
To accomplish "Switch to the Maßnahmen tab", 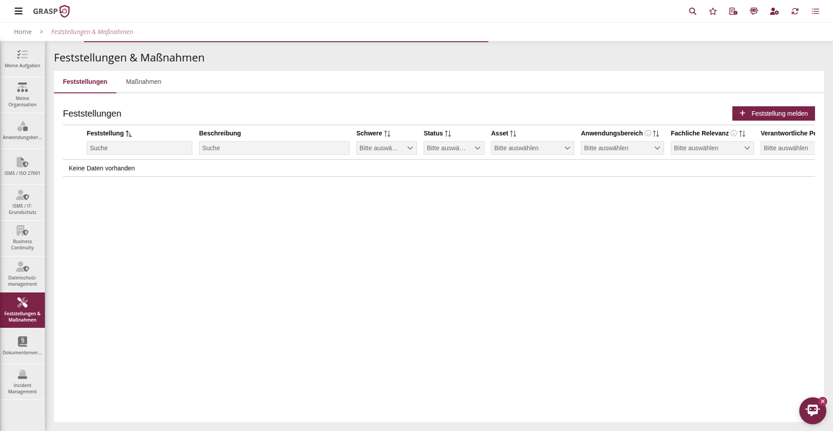I will [143, 82].
